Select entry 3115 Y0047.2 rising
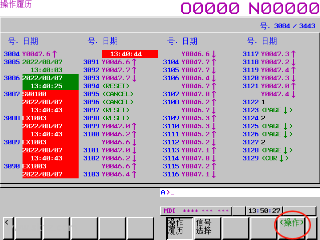Image resolution: width=320 pixels, height=240 pixels. [189, 166]
